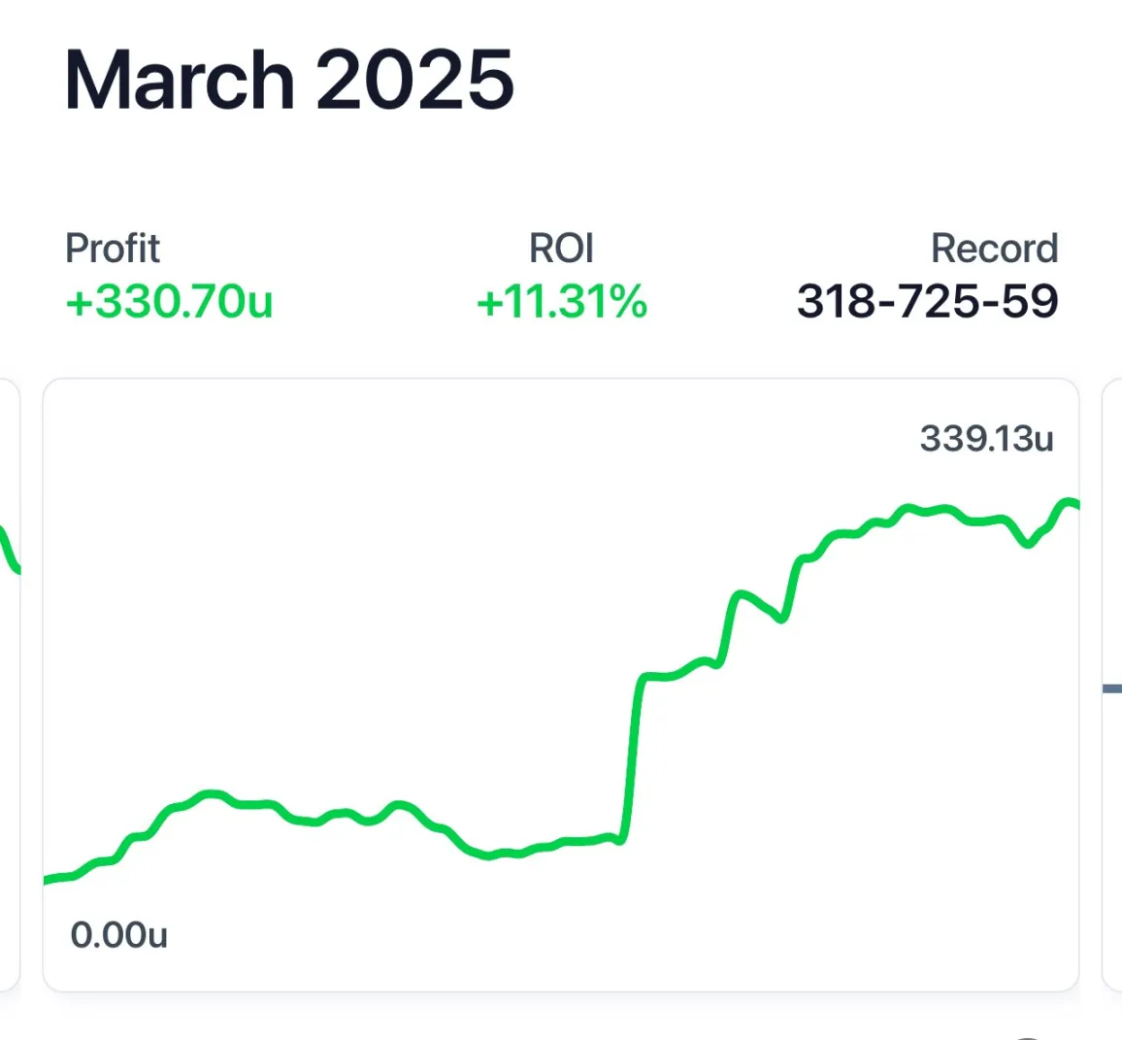This screenshot has width=1122, height=1040.
Task: Click the gray tick on the right card
Action: click(x=1112, y=688)
